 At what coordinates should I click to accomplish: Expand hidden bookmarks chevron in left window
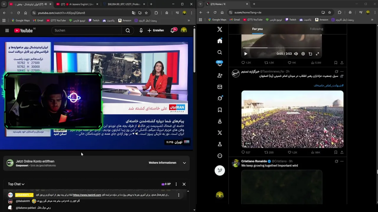[189, 21]
